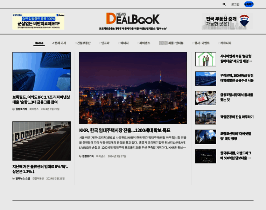Viewport: 266px width, 210px height.
Task: Open the tablet and coffee thumbnail
Action: tap(205, 98)
